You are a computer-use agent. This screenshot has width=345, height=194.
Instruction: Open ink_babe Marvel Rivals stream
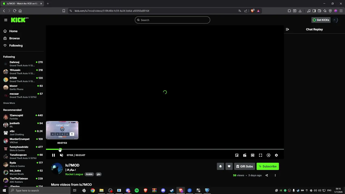tap(23, 172)
